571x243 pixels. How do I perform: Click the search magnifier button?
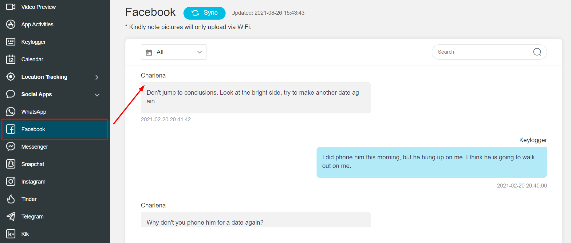(537, 52)
